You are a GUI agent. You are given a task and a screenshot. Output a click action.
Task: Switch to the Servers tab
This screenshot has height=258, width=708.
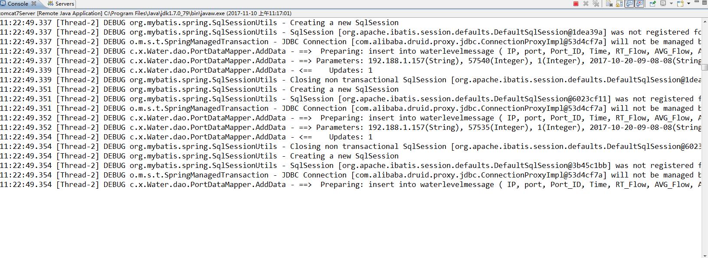click(60, 3)
